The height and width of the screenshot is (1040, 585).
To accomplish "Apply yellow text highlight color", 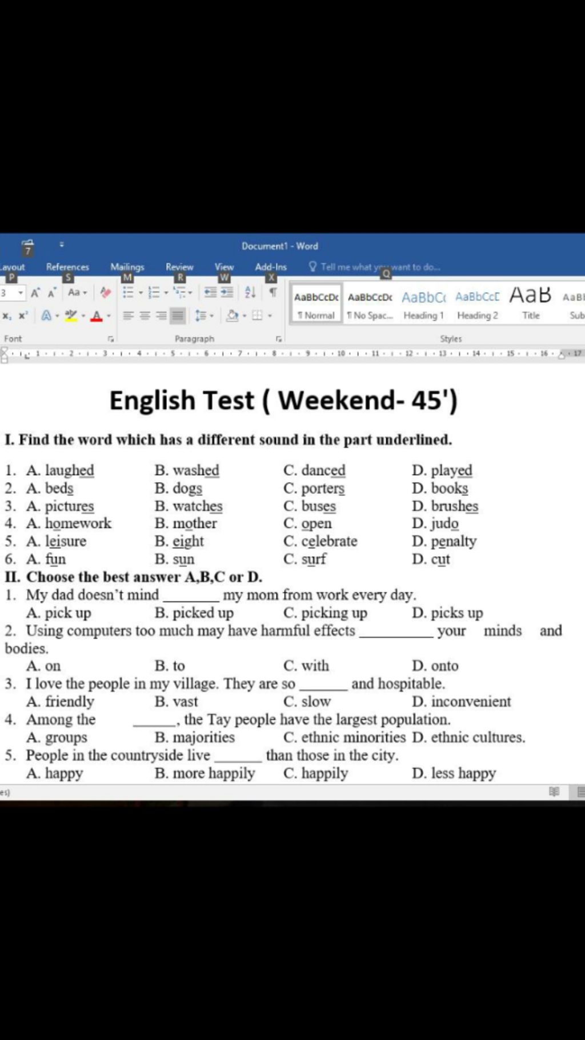I will (71, 315).
